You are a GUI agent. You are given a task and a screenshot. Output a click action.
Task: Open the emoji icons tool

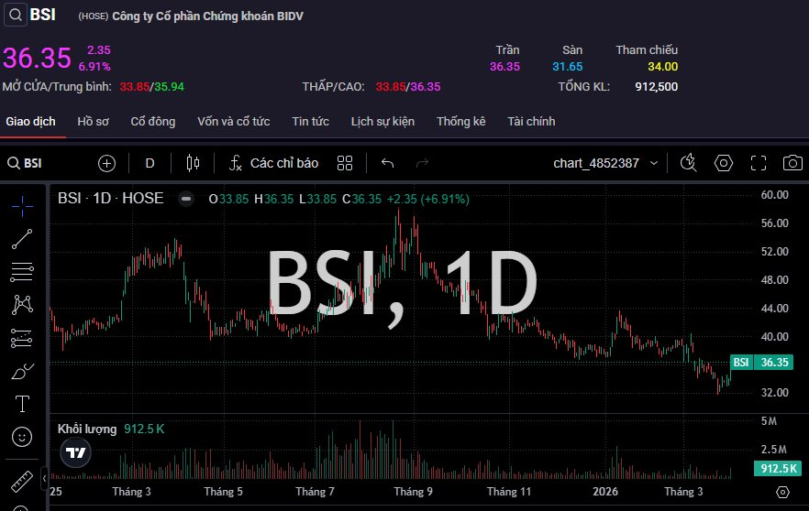[x=22, y=437]
